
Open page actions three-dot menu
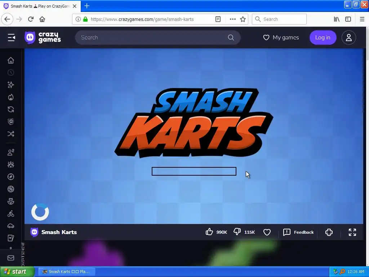tap(232, 19)
